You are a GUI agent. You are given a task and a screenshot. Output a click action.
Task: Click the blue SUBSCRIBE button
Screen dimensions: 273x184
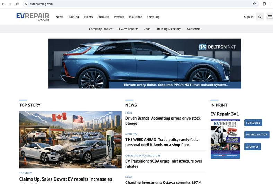253,123
